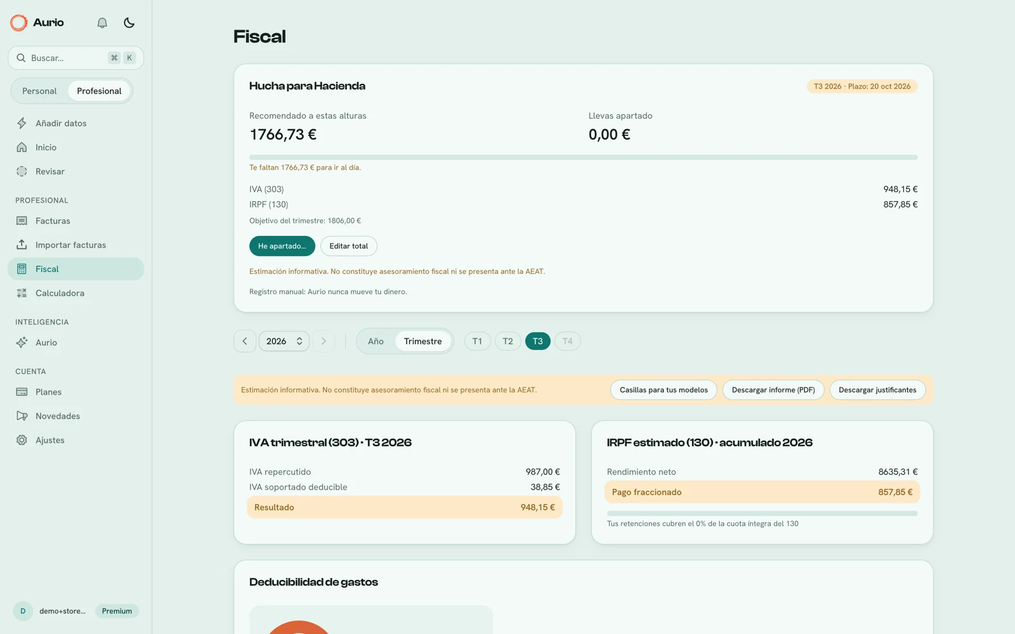Click the Hucha savings progress bar

pos(584,157)
